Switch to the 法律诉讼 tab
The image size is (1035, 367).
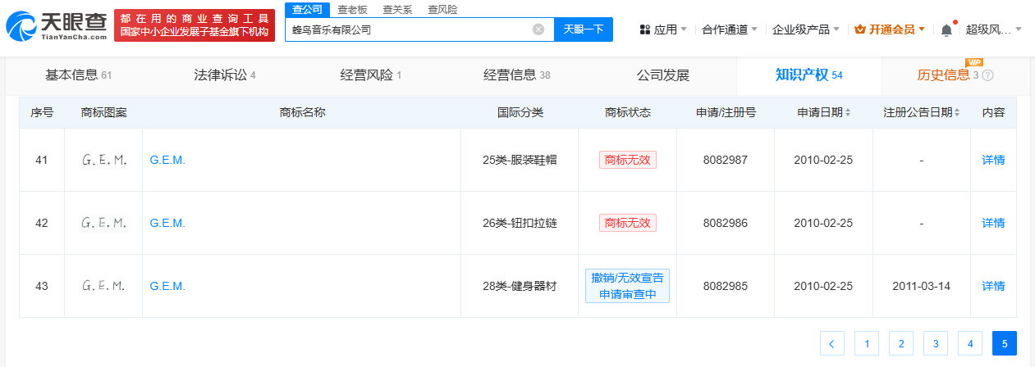pyautogui.click(x=224, y=75)
